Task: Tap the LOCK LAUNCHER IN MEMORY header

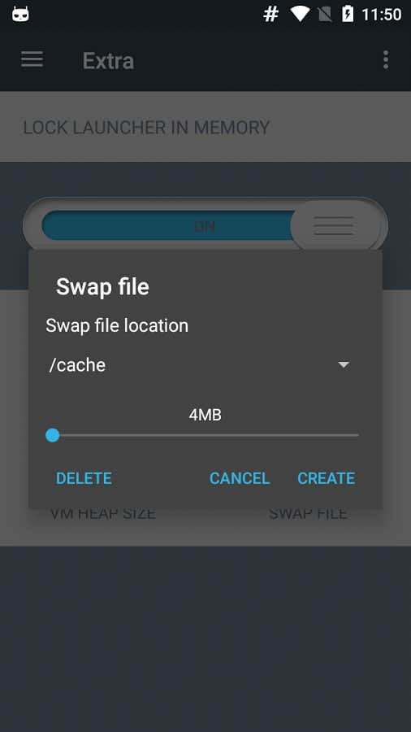Action: click(x=146, y=128)
